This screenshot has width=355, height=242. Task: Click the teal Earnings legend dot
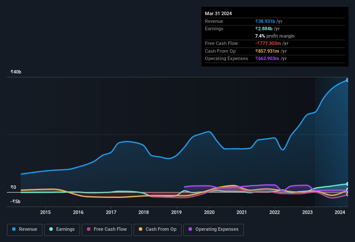click(51, 229)
